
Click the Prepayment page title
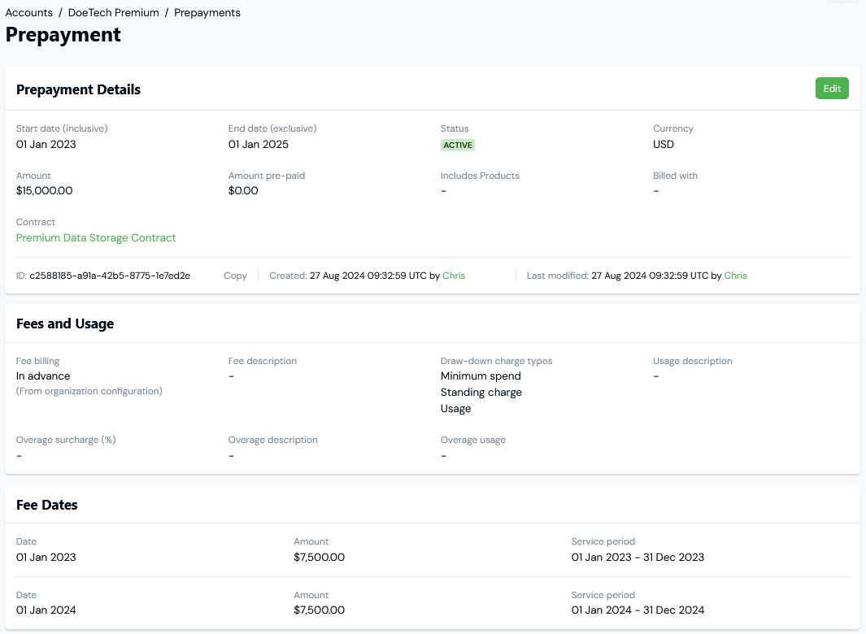63,35
